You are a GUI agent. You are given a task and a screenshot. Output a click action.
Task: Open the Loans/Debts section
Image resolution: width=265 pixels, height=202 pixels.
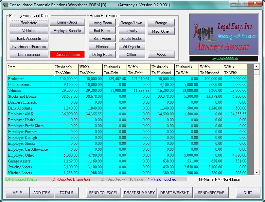(67, 22)
